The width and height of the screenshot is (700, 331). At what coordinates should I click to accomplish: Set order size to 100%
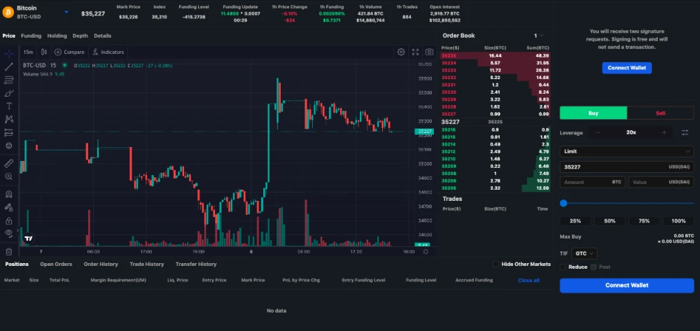click(x=678, y=221)
